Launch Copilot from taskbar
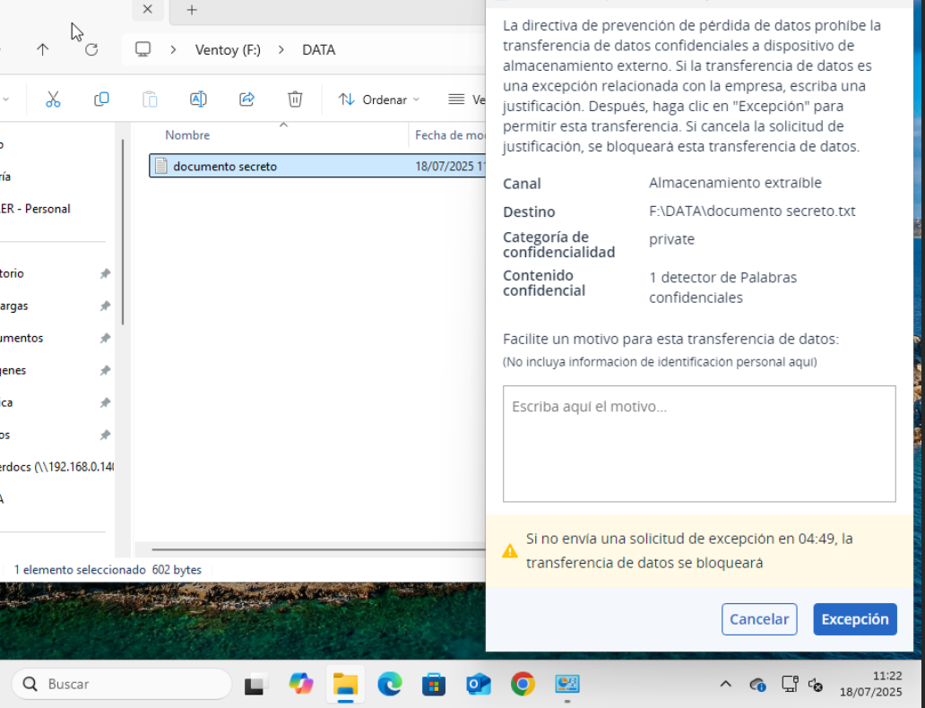This screenshot has width=925, height=708. [x=301, y=684]
